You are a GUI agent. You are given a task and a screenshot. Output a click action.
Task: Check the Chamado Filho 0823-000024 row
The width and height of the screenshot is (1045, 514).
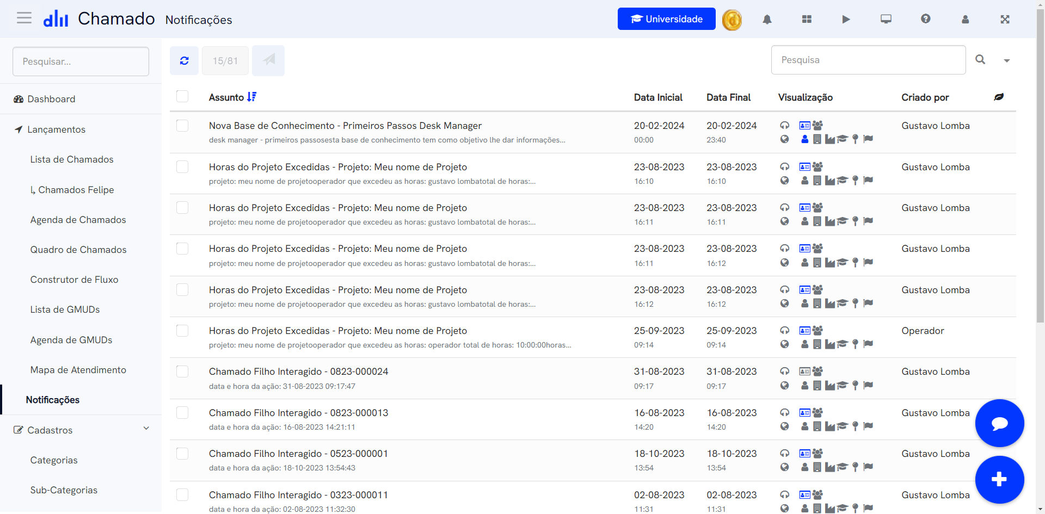pyautogui.click(x=182, y=371)
